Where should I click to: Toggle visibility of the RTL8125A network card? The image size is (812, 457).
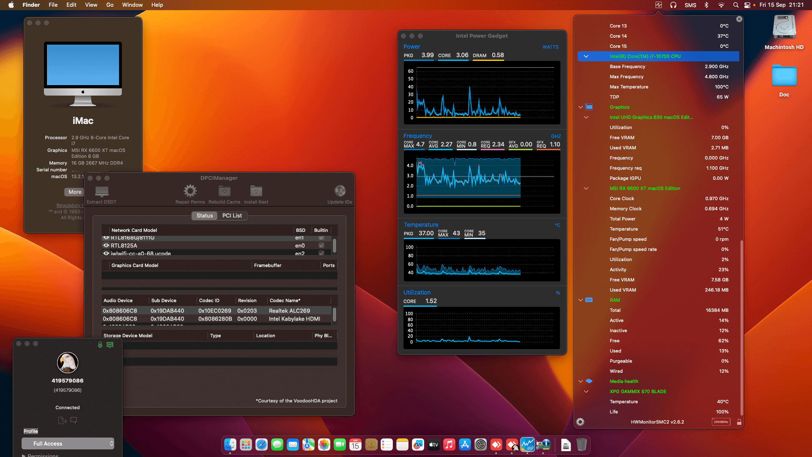106,245
